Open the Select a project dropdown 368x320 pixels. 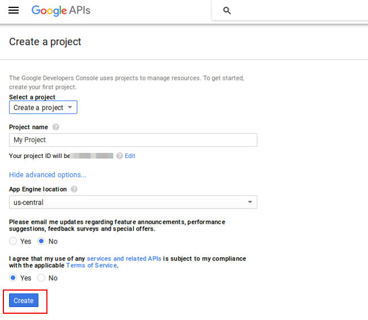pos(43,107)
